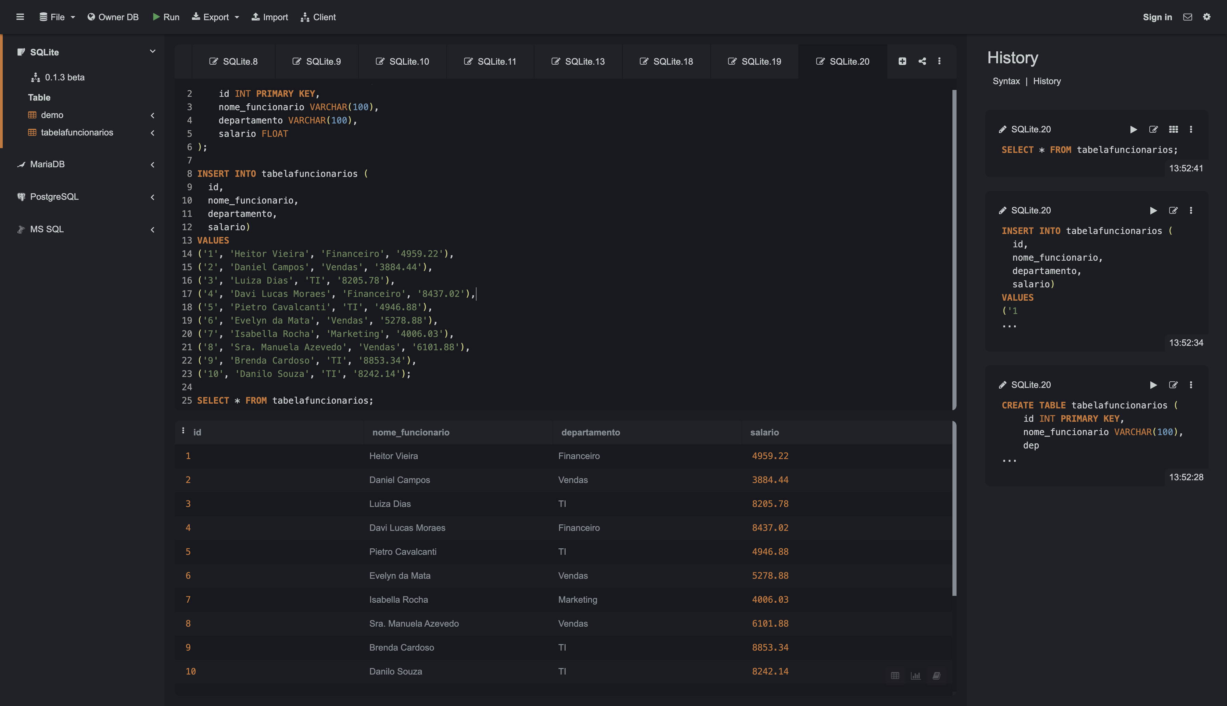Switch to the SQLite.9 tab
This screenshot has width=1227, height=706.
(316, 62)
